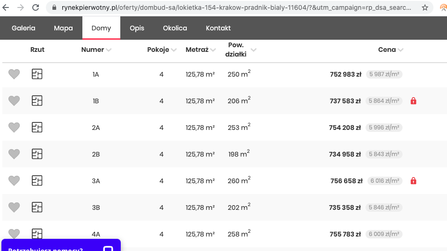447x251 pixels.
Task: Reload the page with refresh icon
Action: pos(36,7)
